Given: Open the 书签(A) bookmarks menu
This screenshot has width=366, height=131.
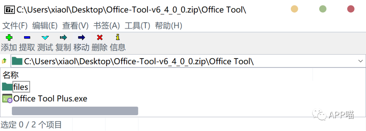Looking at the screenshot, I should (x=106, y=26).
